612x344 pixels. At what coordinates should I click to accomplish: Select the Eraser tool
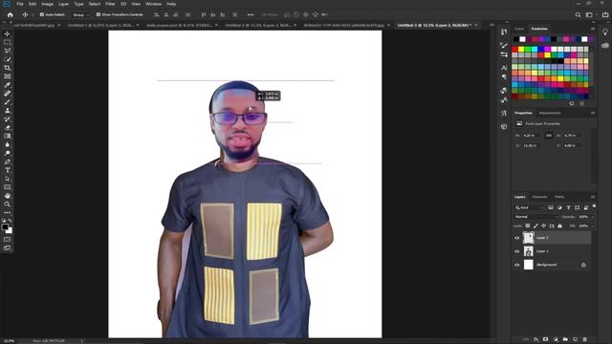tap(7, 127)
